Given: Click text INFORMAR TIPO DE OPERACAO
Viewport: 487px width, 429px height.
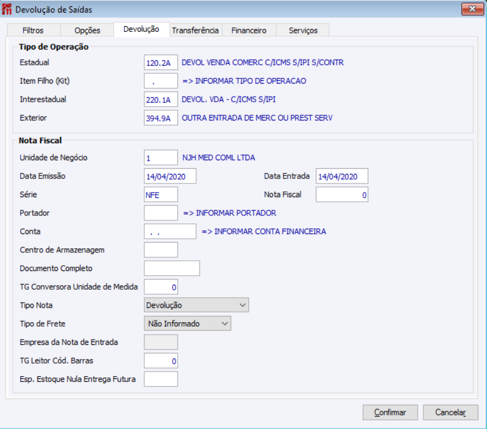Looking at the screenshot, I should click(251, 81).
